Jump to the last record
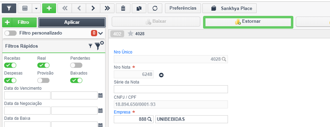The width and height of the screenshot is (330, 127). pyautogui.click(x=107, y=8)
